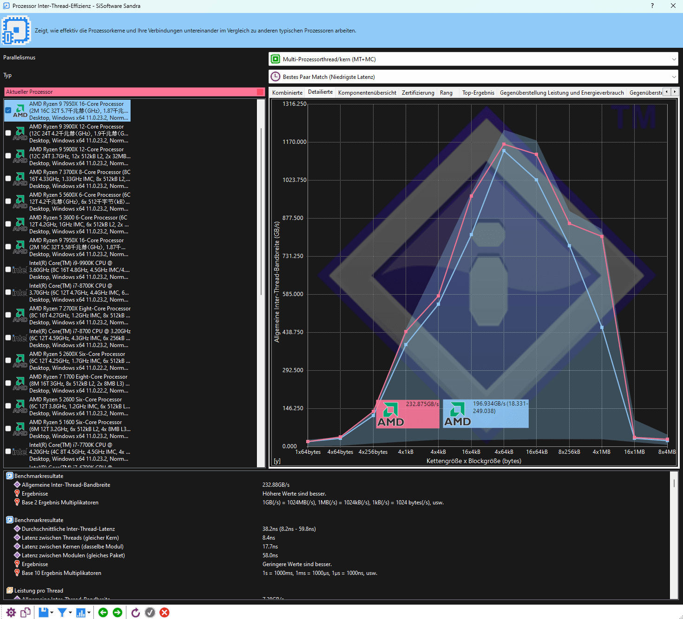
Task: Open the Multi-Prozessorthread/kern dropdown
Action: point(473,59)
